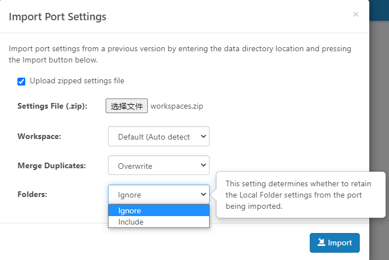This screenshot has height=260, width=389.
Task: Open the Workspace 'Default (Auto detect)' dropdown
Action: coord(159,136)
